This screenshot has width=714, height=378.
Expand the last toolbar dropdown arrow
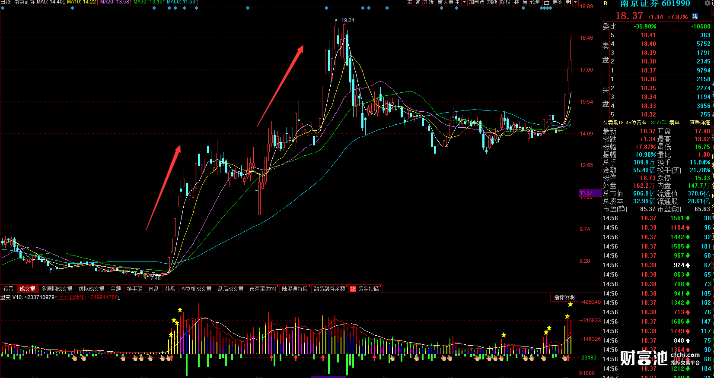575,2
